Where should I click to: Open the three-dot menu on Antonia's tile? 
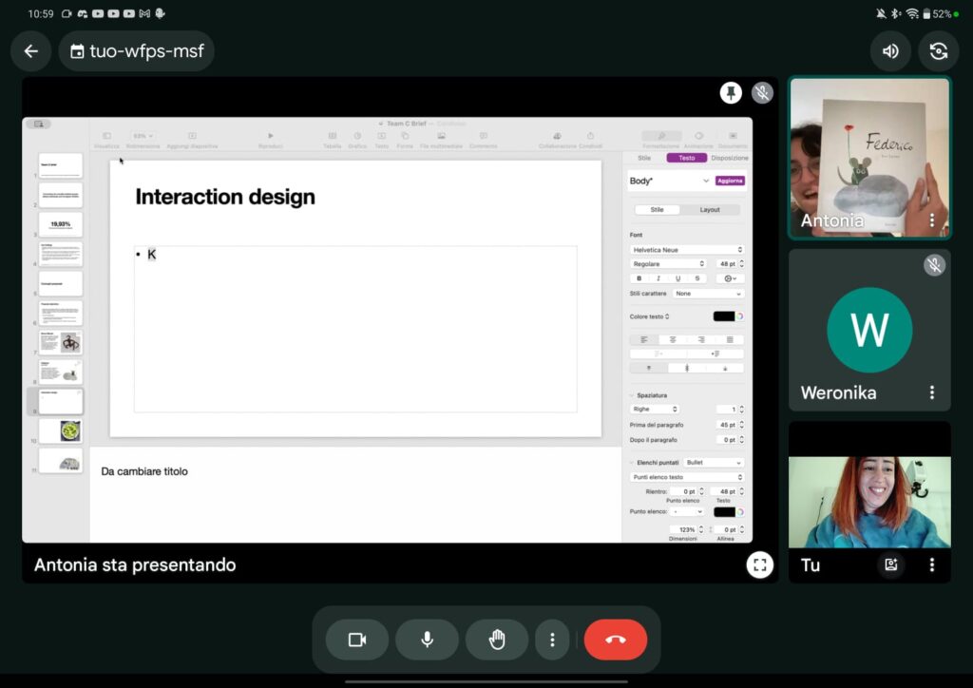coord(931,220)
